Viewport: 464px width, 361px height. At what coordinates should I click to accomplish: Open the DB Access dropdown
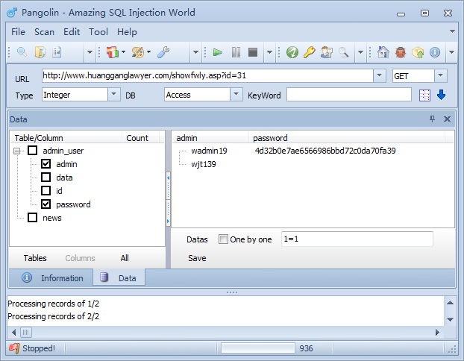[236, 95]
